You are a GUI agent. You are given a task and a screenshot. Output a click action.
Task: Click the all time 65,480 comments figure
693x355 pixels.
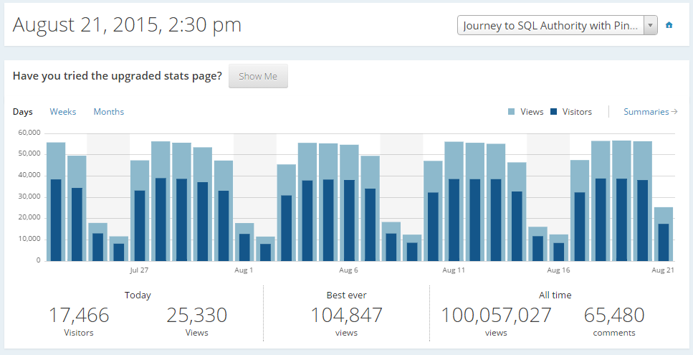pyautogui.click(x=613, y=315)
